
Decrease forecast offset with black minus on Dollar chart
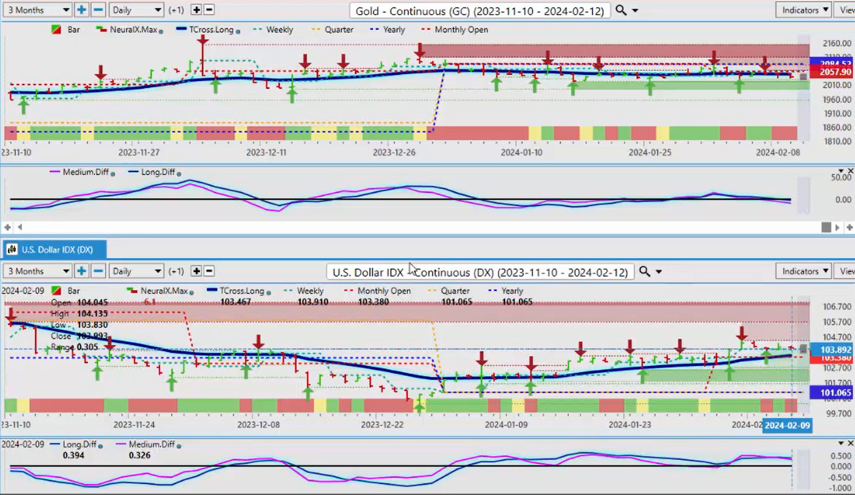pyautogui.click(x=209, y=271)
